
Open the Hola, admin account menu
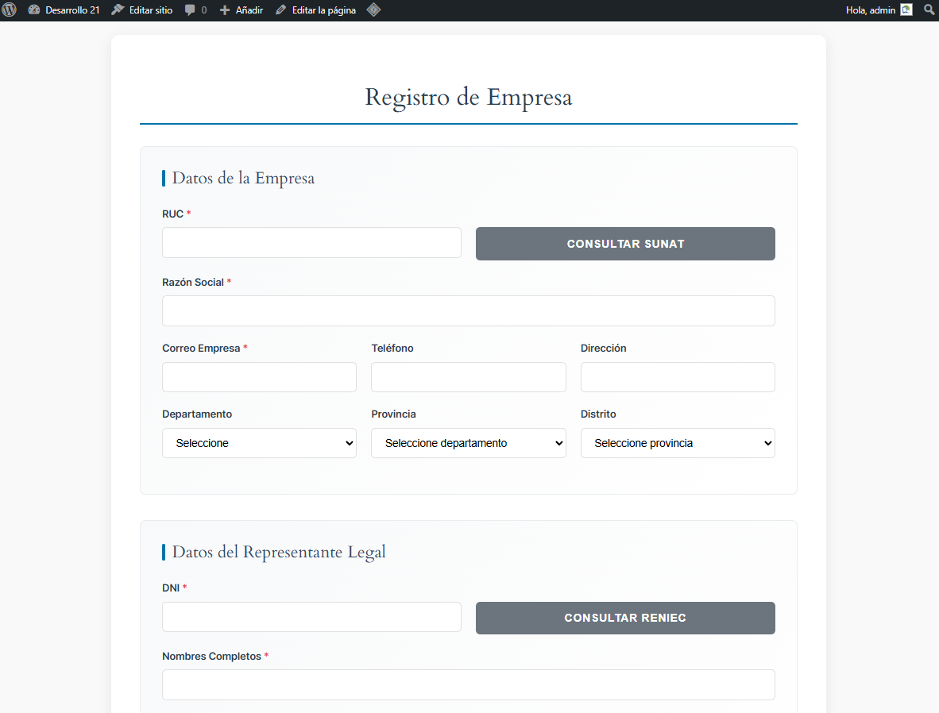point(870,10)
